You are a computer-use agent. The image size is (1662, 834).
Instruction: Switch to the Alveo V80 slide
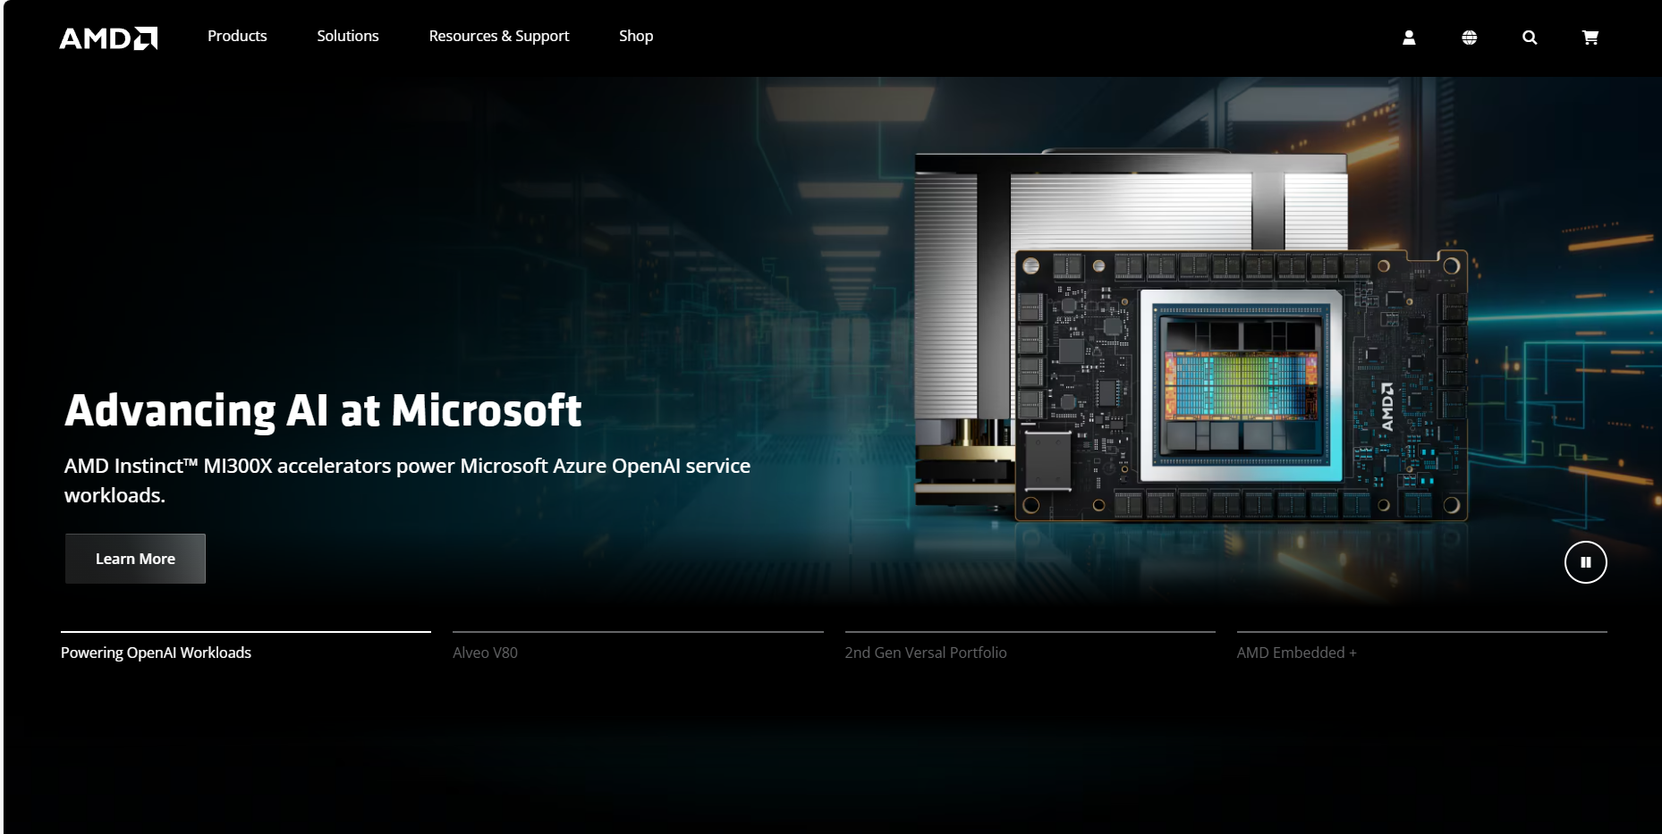638,647
